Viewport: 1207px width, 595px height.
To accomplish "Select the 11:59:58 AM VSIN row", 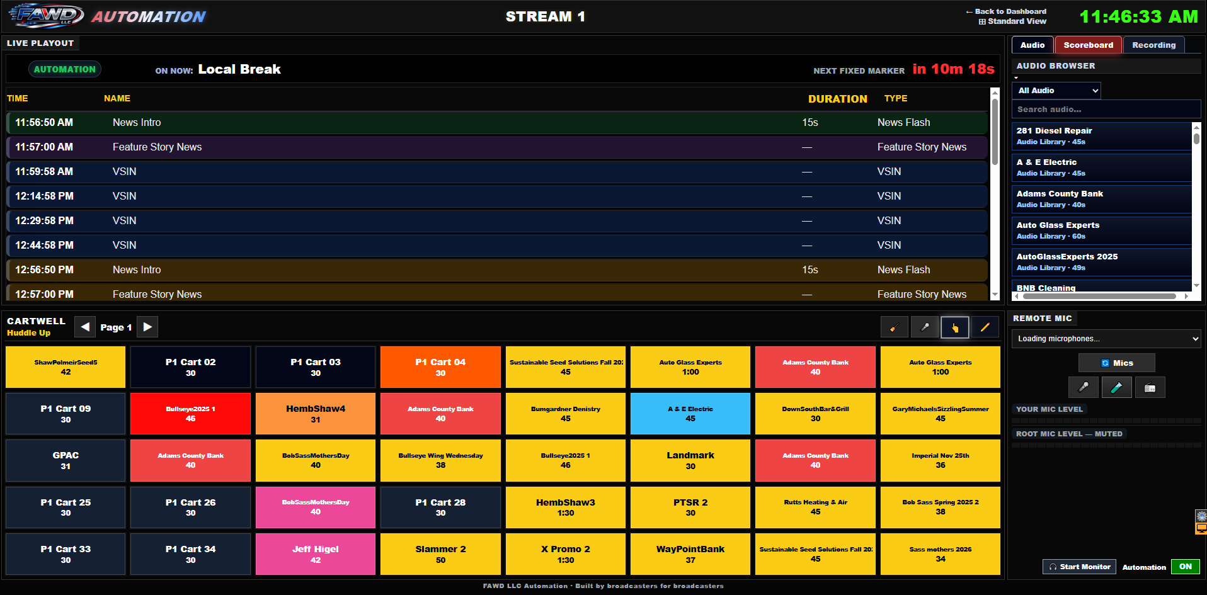I will [x=497, y=172].
